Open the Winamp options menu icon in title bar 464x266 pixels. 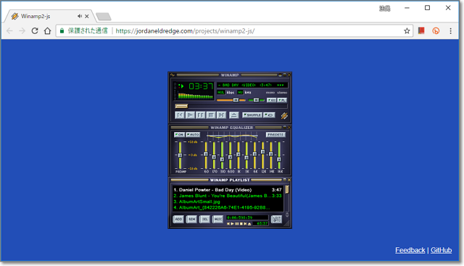coord(173,75)
